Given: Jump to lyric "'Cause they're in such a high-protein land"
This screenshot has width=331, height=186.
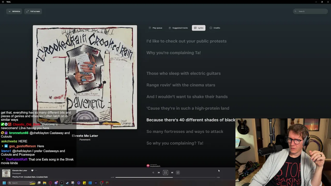Looking at the screenshot, I should (x=188, y=108).
